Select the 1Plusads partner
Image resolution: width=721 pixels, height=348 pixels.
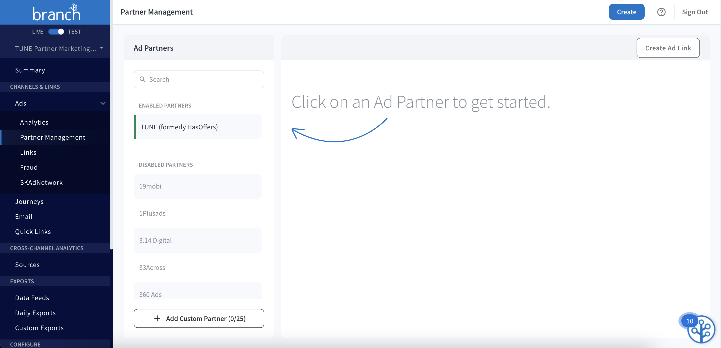[x=198, y=213]
